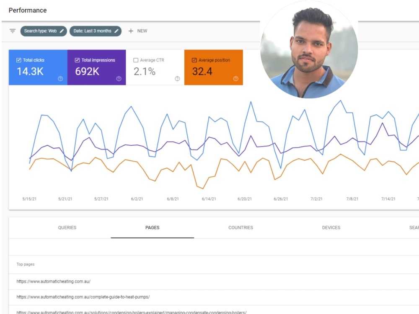This screenshot has height=314, width=419.
Task: Uncheck the Average position checkbox
Action: 194,60
